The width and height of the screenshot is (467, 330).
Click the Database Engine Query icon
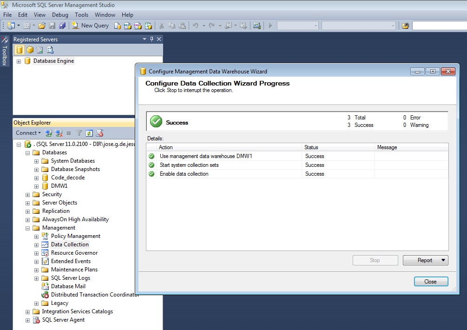coord(118,26)
